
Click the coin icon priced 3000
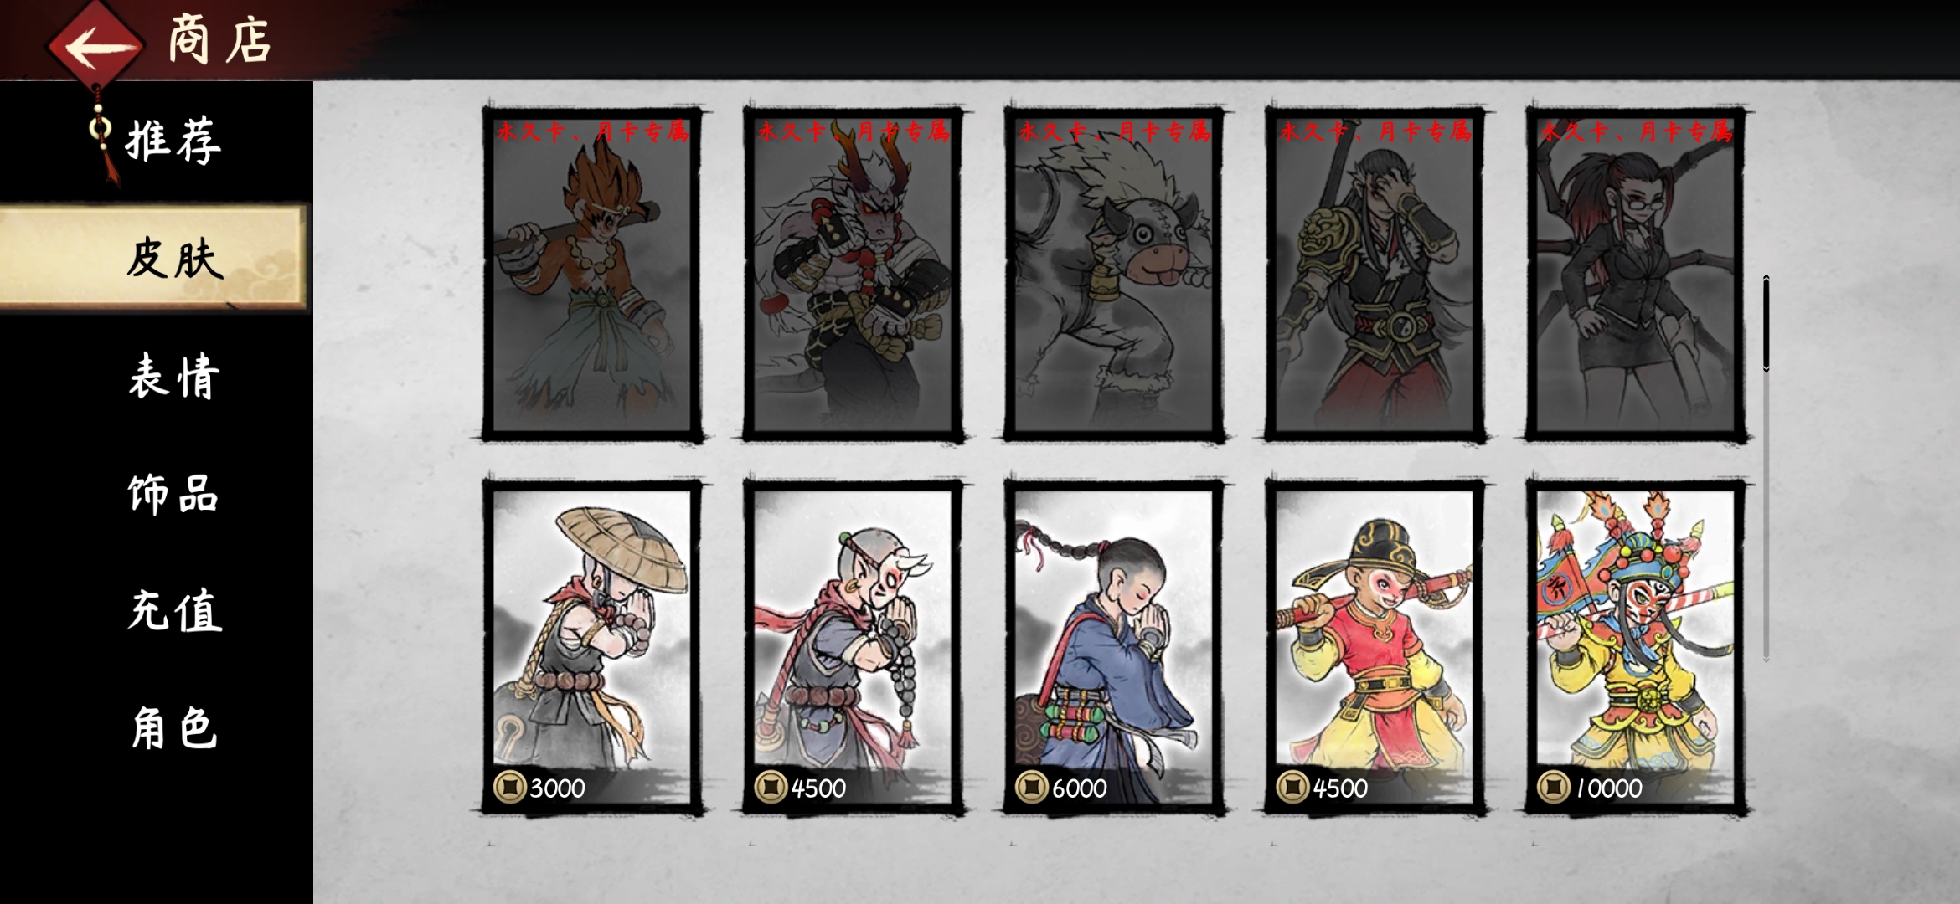(509, 787)
